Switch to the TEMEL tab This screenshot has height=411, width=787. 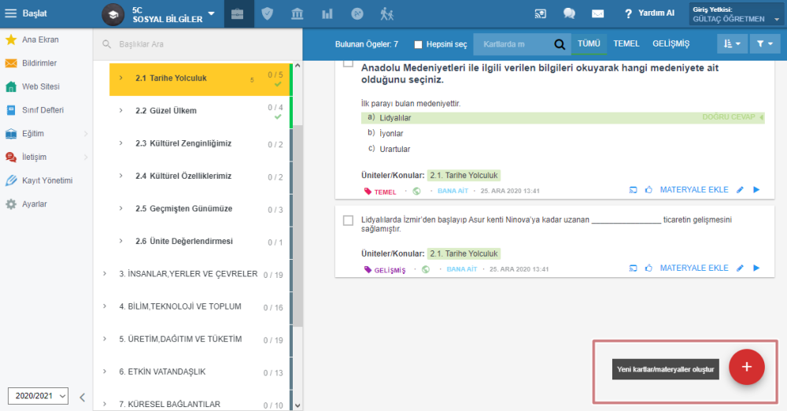[626, 44]
